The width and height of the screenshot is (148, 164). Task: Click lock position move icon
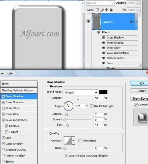click(x=107, y=10)
